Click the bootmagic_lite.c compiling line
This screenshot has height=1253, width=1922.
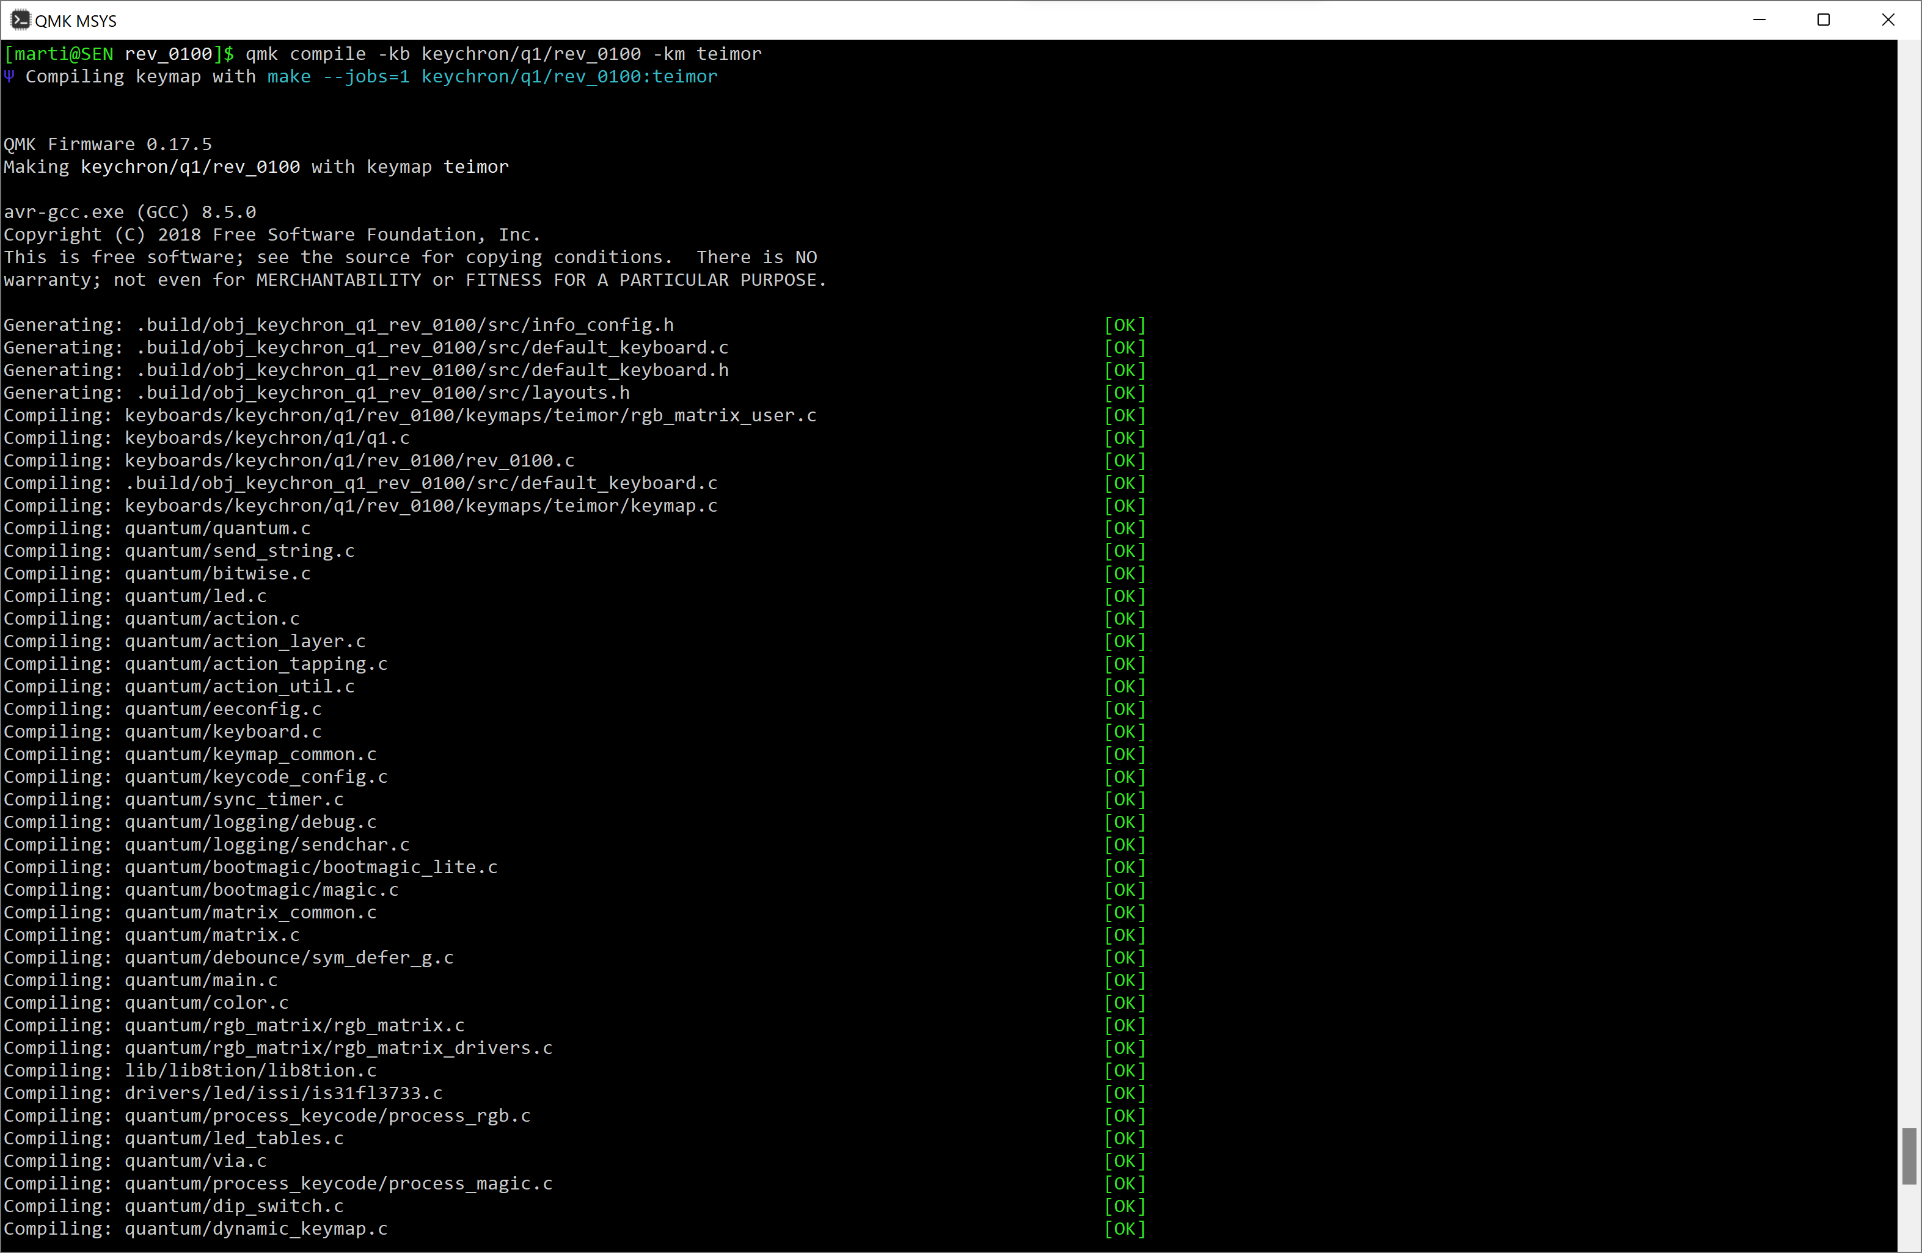point(250,868)
